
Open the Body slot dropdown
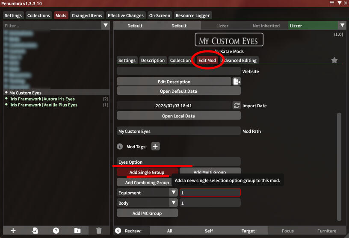coord(173,203)
